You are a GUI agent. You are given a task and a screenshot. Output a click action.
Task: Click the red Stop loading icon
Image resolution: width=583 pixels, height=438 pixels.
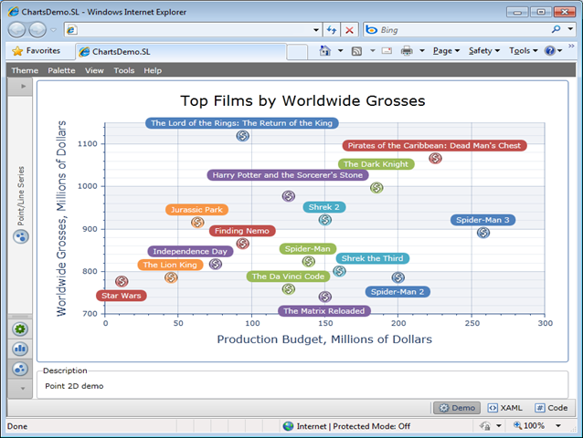click(x=349, y=30)
